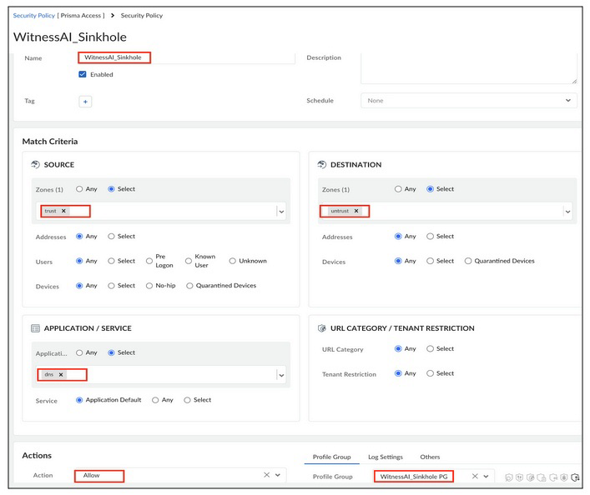Clear the selected Profile Group value

click(x=474, y=476)
